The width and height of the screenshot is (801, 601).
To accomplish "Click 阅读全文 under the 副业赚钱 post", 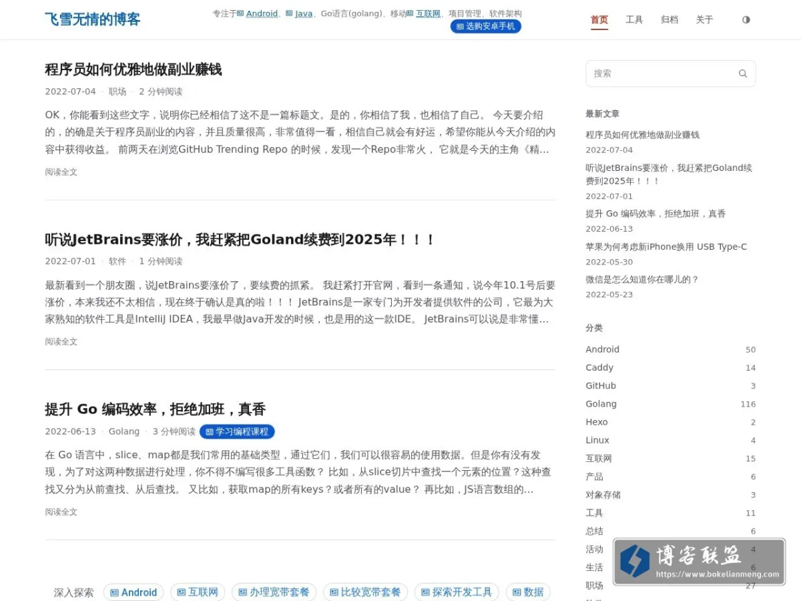I will [x=61, y=172].
